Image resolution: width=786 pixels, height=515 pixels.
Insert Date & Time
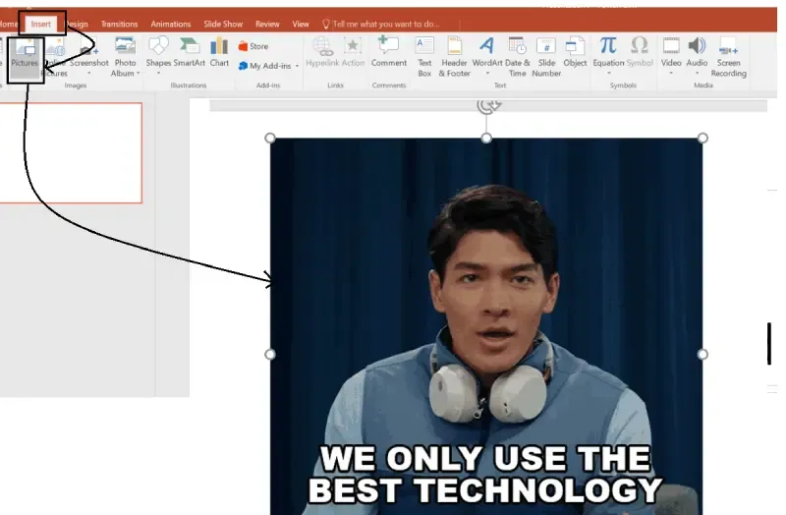(518, 57)
